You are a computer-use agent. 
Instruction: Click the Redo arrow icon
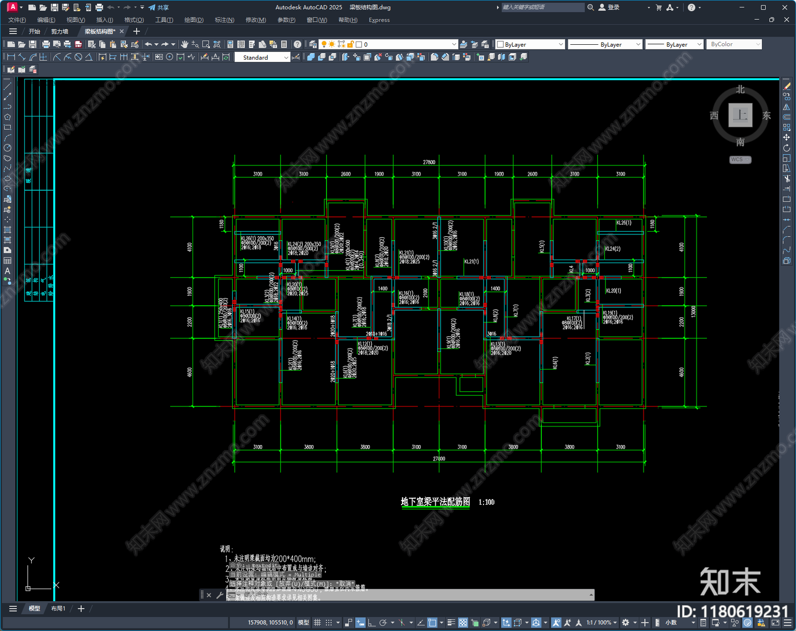[165, 44]
